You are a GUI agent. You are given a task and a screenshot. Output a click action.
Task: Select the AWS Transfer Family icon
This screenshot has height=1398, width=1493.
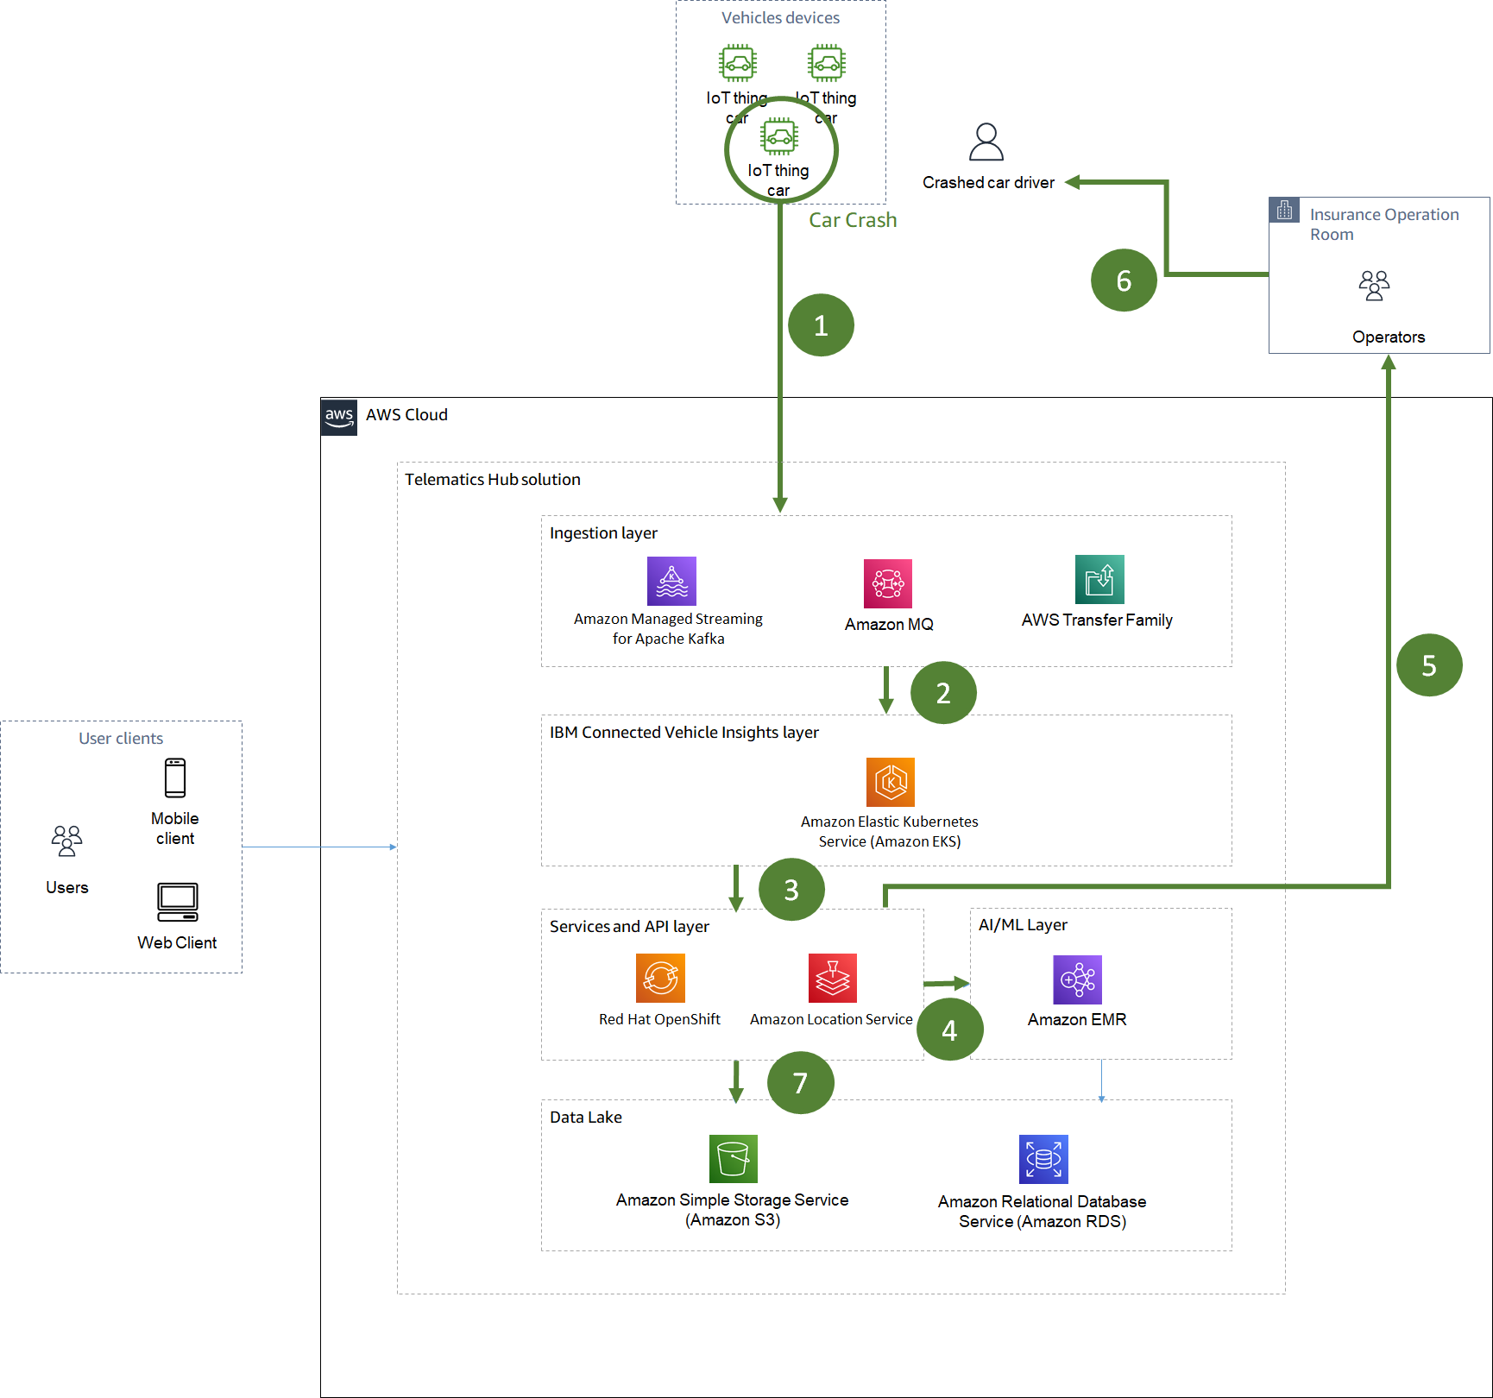click(x=1099, y=579)
